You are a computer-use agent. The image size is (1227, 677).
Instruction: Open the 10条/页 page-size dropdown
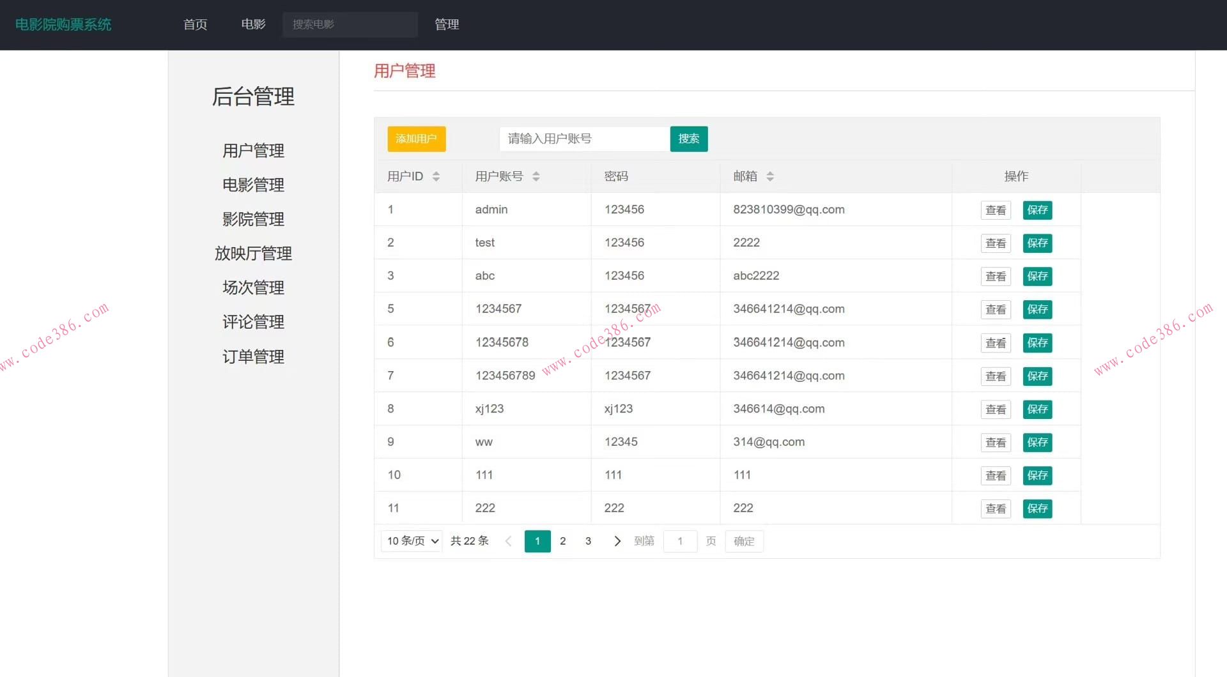pos(411,541)
